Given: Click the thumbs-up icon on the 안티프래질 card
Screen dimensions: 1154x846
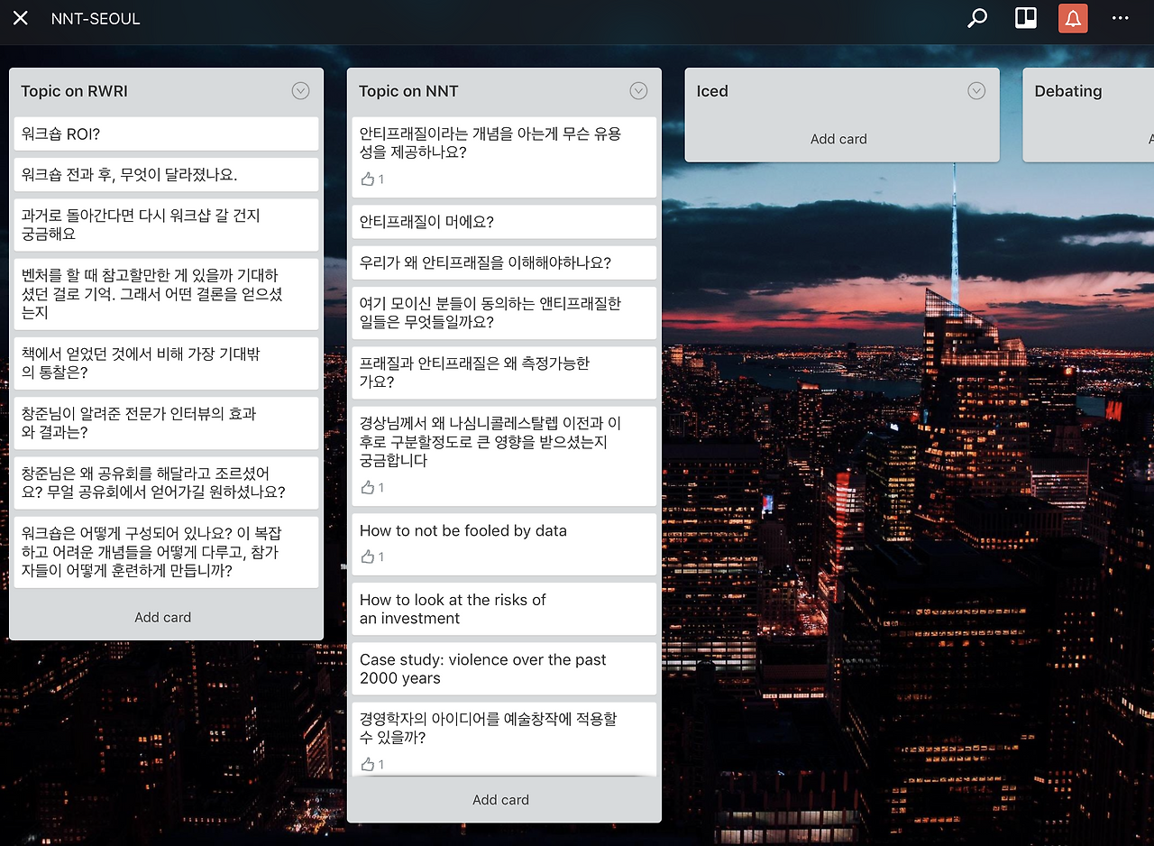Looking at the screenshot, I should pyautogui.click(x=367, y=179).
